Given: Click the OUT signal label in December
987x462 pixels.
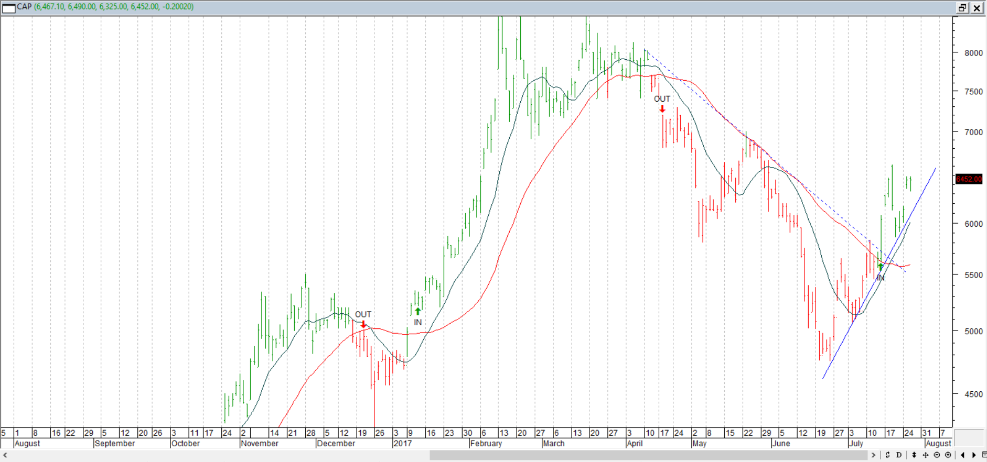Looking at the screenshot, I should pyautogui.click(x=363, y=314).
